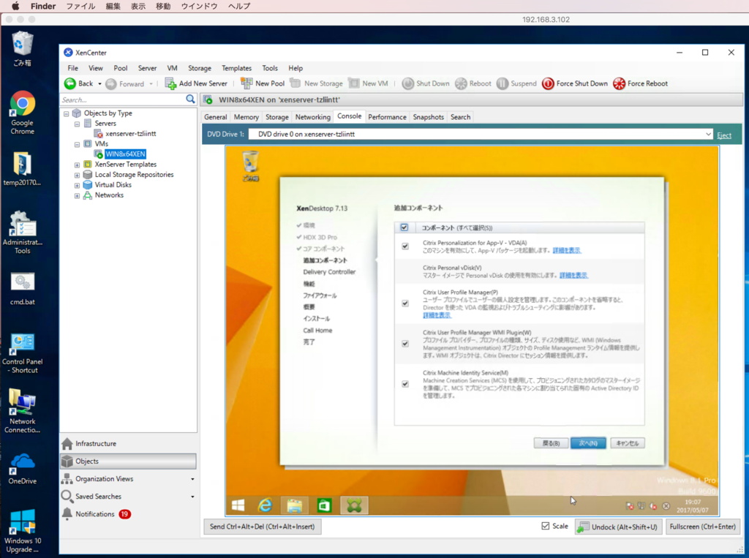Open the cmd.bat desktop file
749x558 pixels.
[23, 288]
